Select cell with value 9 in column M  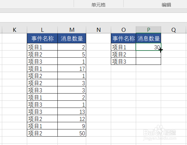coord(72,126)
